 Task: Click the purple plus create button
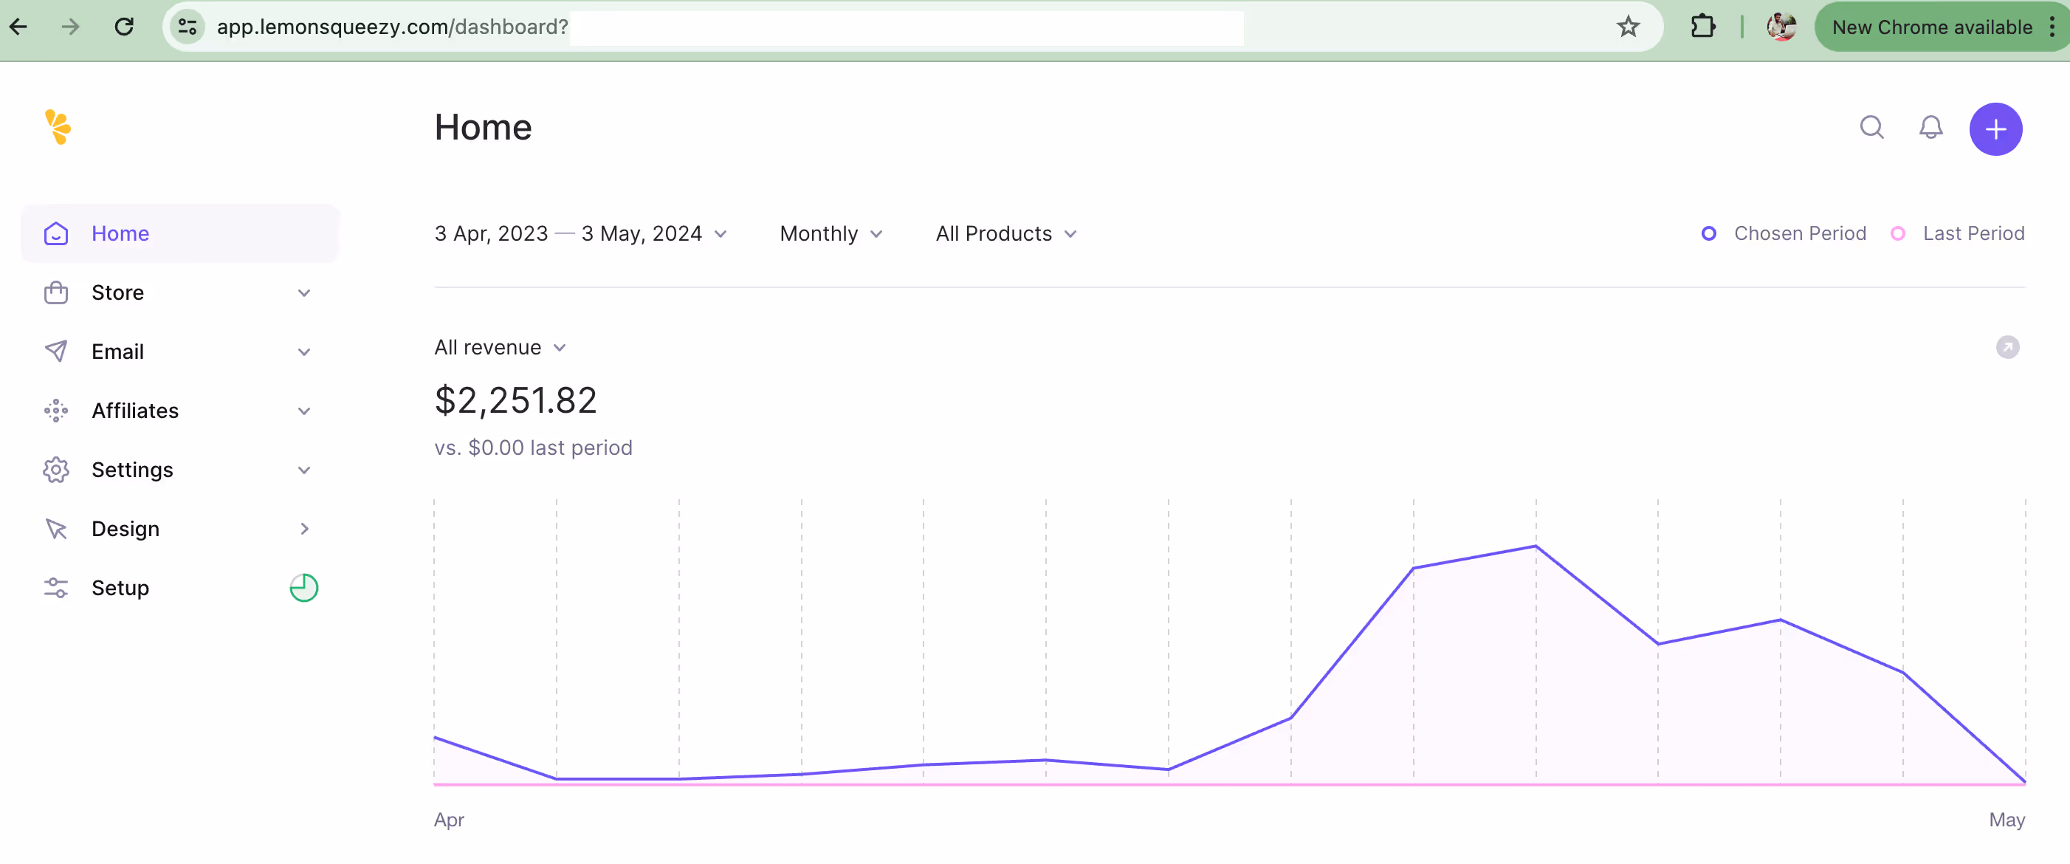point(1995,129)
